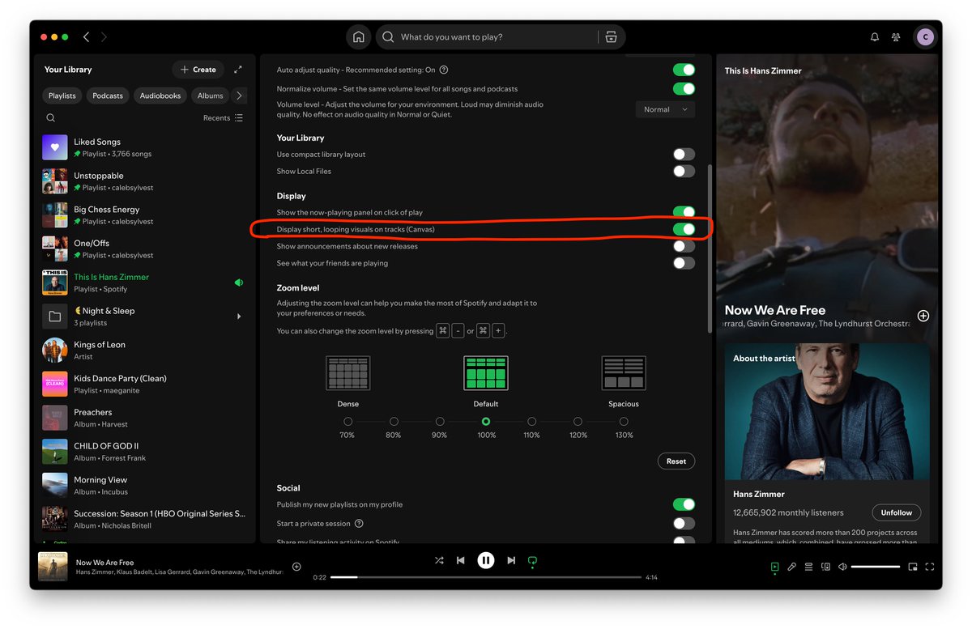Image resolution: width=972 pixels, height=629 pixels.
Task: Open This Is Hans Zimmer panel title
Action: pyautogui.click(x=763, y=71)
